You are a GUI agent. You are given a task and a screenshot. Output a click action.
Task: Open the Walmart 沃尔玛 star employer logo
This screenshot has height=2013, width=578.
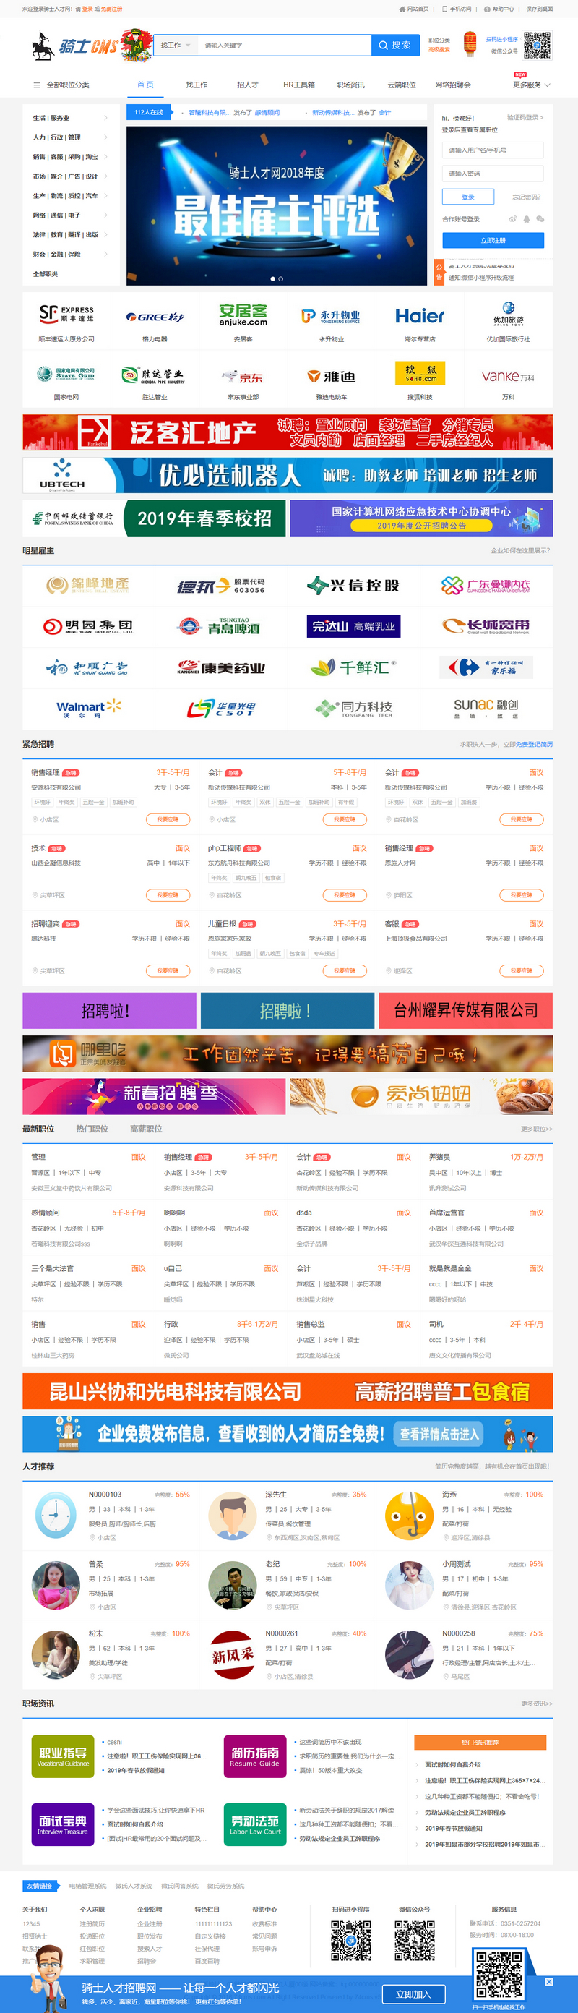pyautogui.click(x=89, y=708)
